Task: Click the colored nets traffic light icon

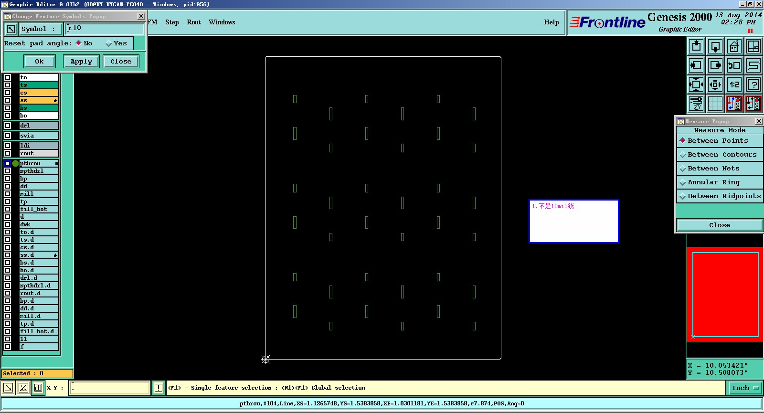Action: (734, 104)
